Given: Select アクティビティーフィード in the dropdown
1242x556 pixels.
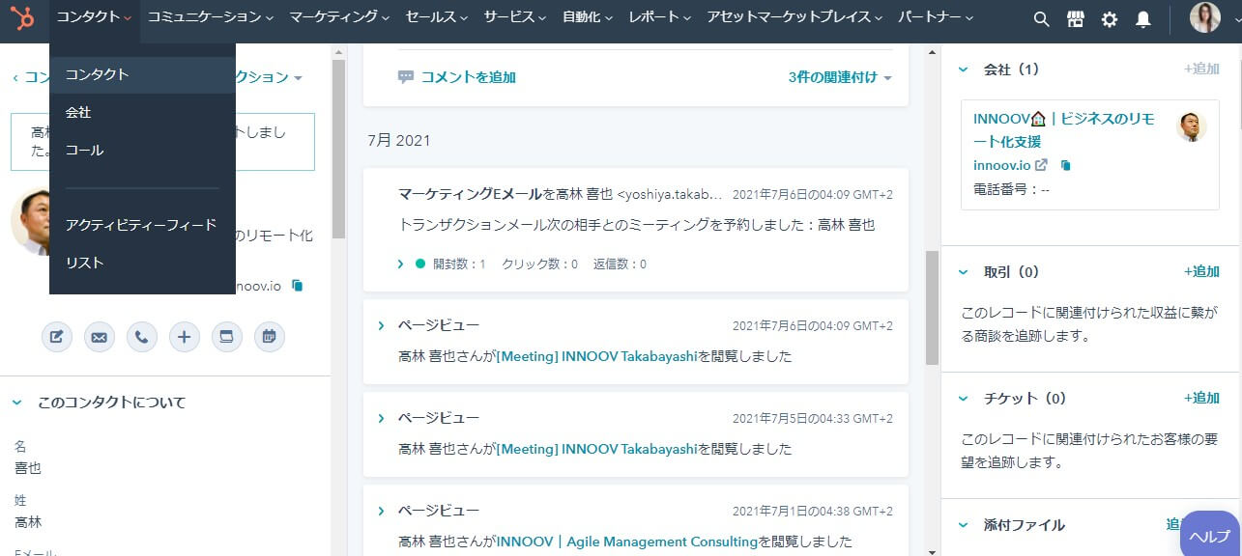Looking at the screenshot, I should click(x=143, y=225).
